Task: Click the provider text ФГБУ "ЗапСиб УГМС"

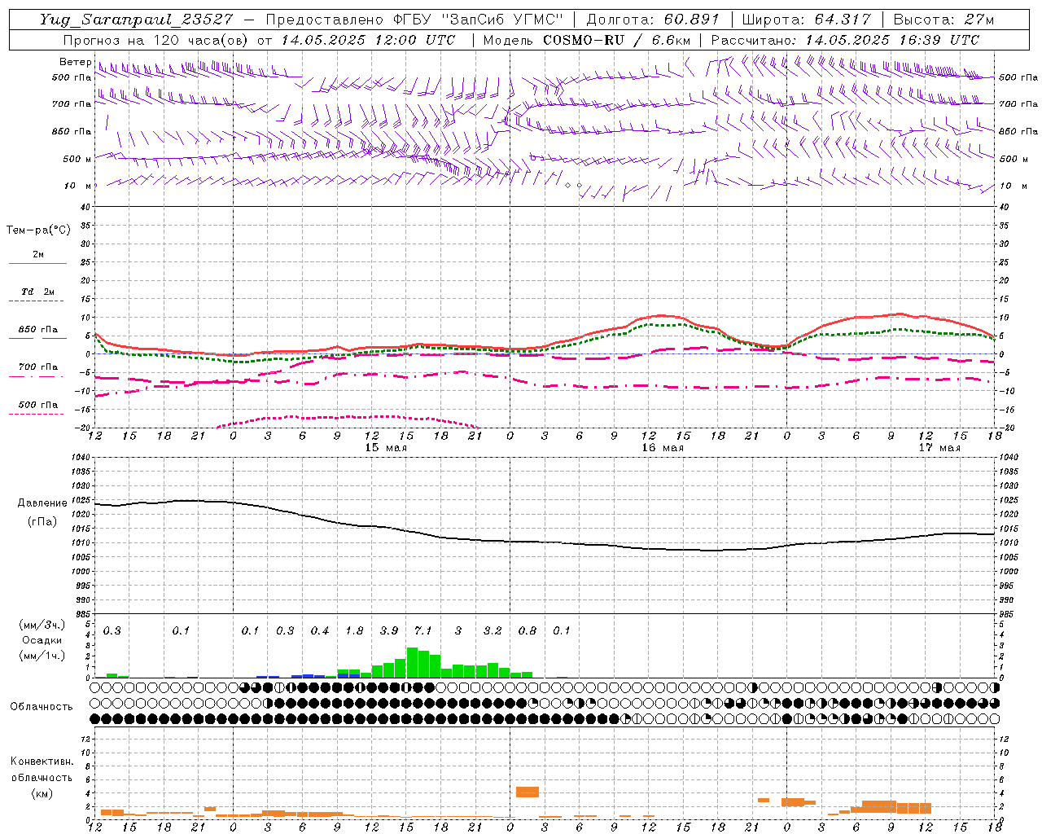Action: (479, 20)
